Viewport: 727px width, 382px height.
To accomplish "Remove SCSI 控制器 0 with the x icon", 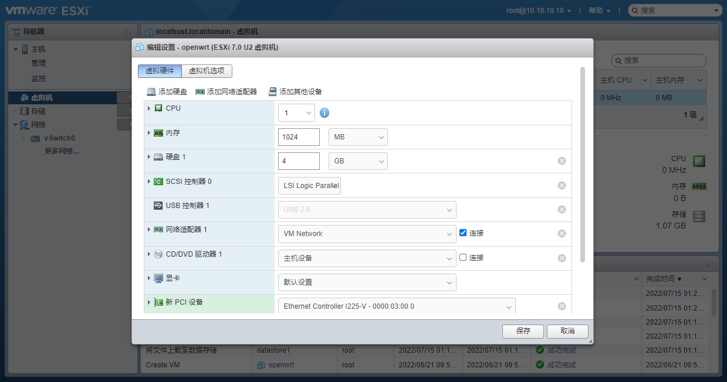I will [x=562, y=185].
